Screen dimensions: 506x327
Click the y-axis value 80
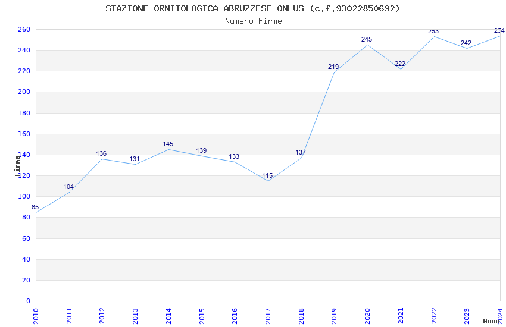click(x=26, y=218)
